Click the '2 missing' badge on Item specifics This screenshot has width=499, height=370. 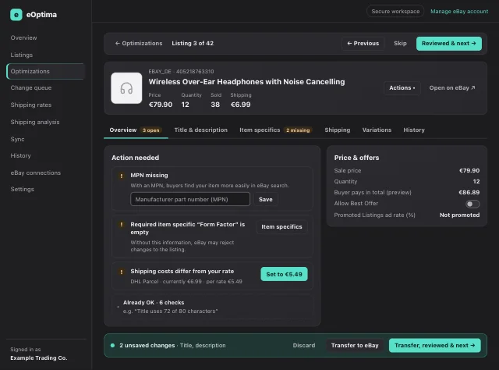point(298,130)
